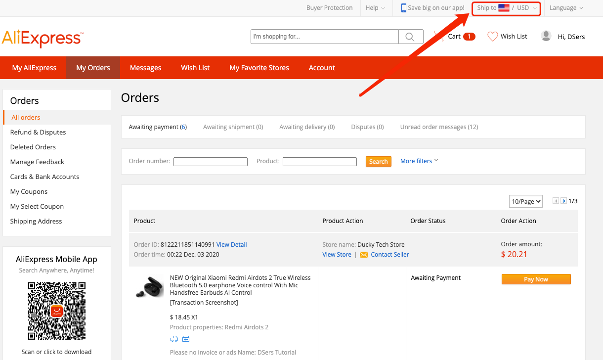The height and width of the screenshot is (360, 603).
Task: Open View Detail for the order
Action: point(231,245)
